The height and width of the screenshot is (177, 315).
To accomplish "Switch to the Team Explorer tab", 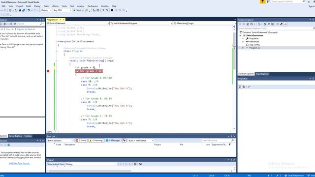I will pyautogui.click(x=262, y=74).
